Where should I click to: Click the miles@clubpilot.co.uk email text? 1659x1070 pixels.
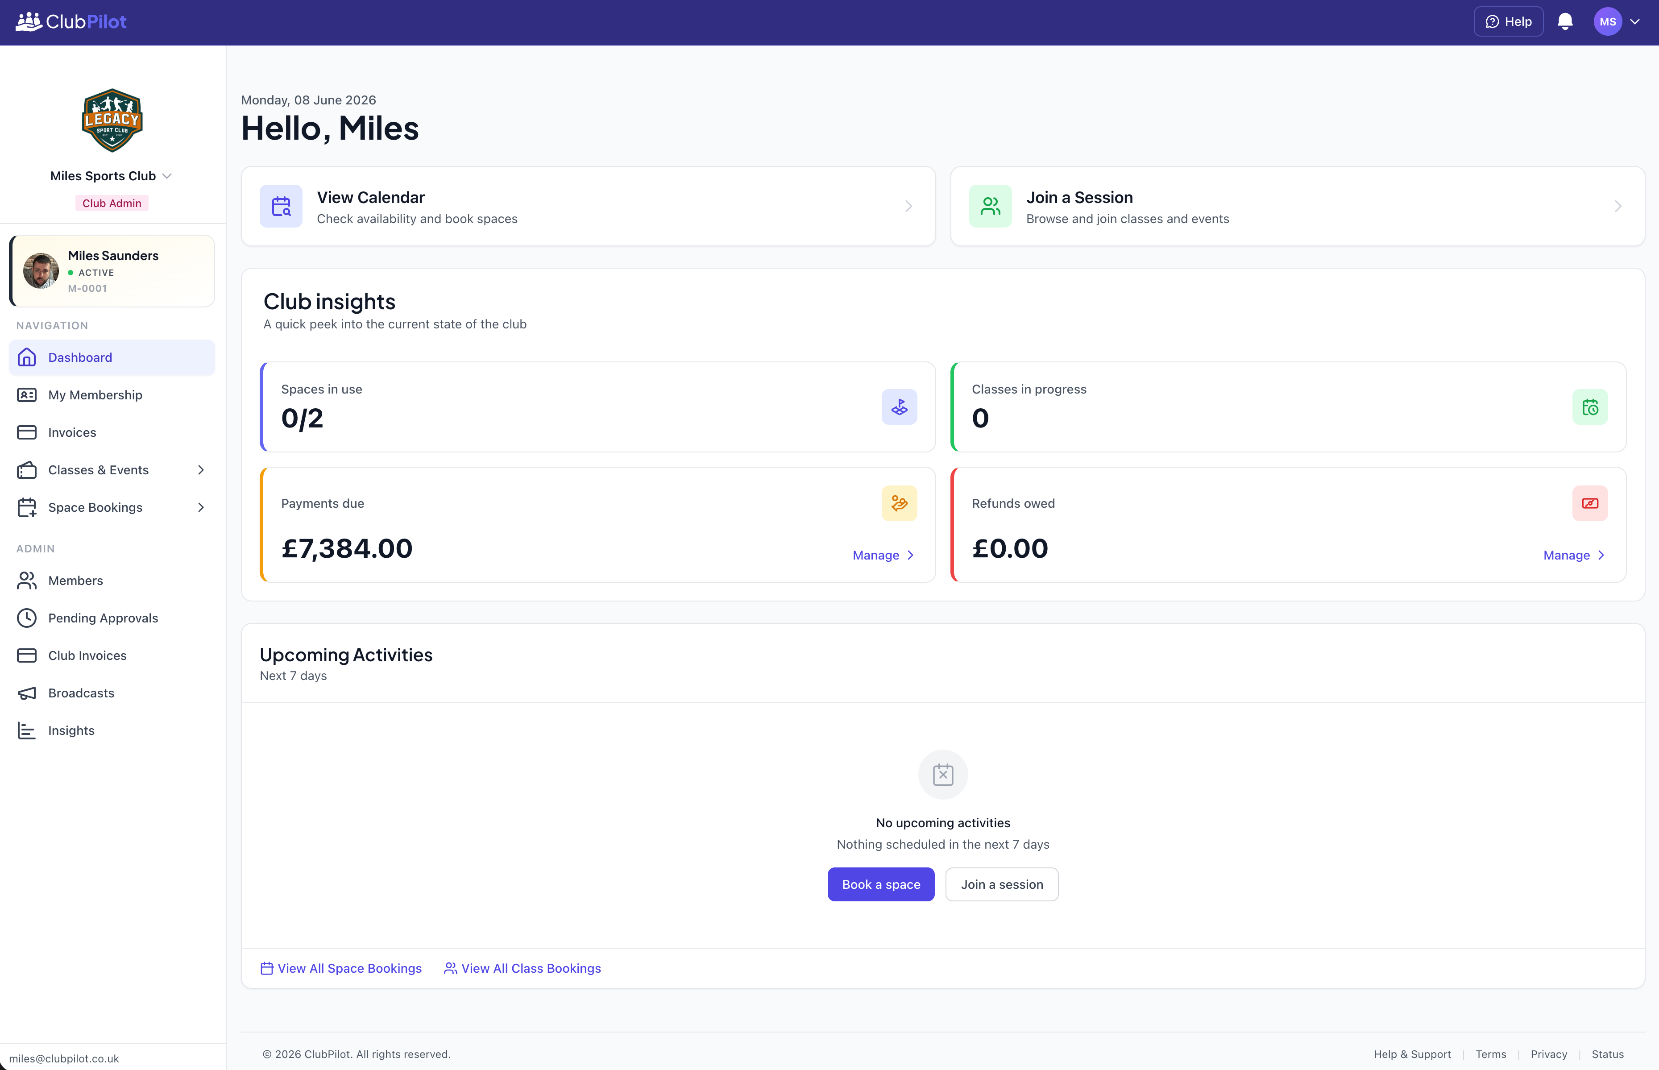click(x=64, y=1058)
